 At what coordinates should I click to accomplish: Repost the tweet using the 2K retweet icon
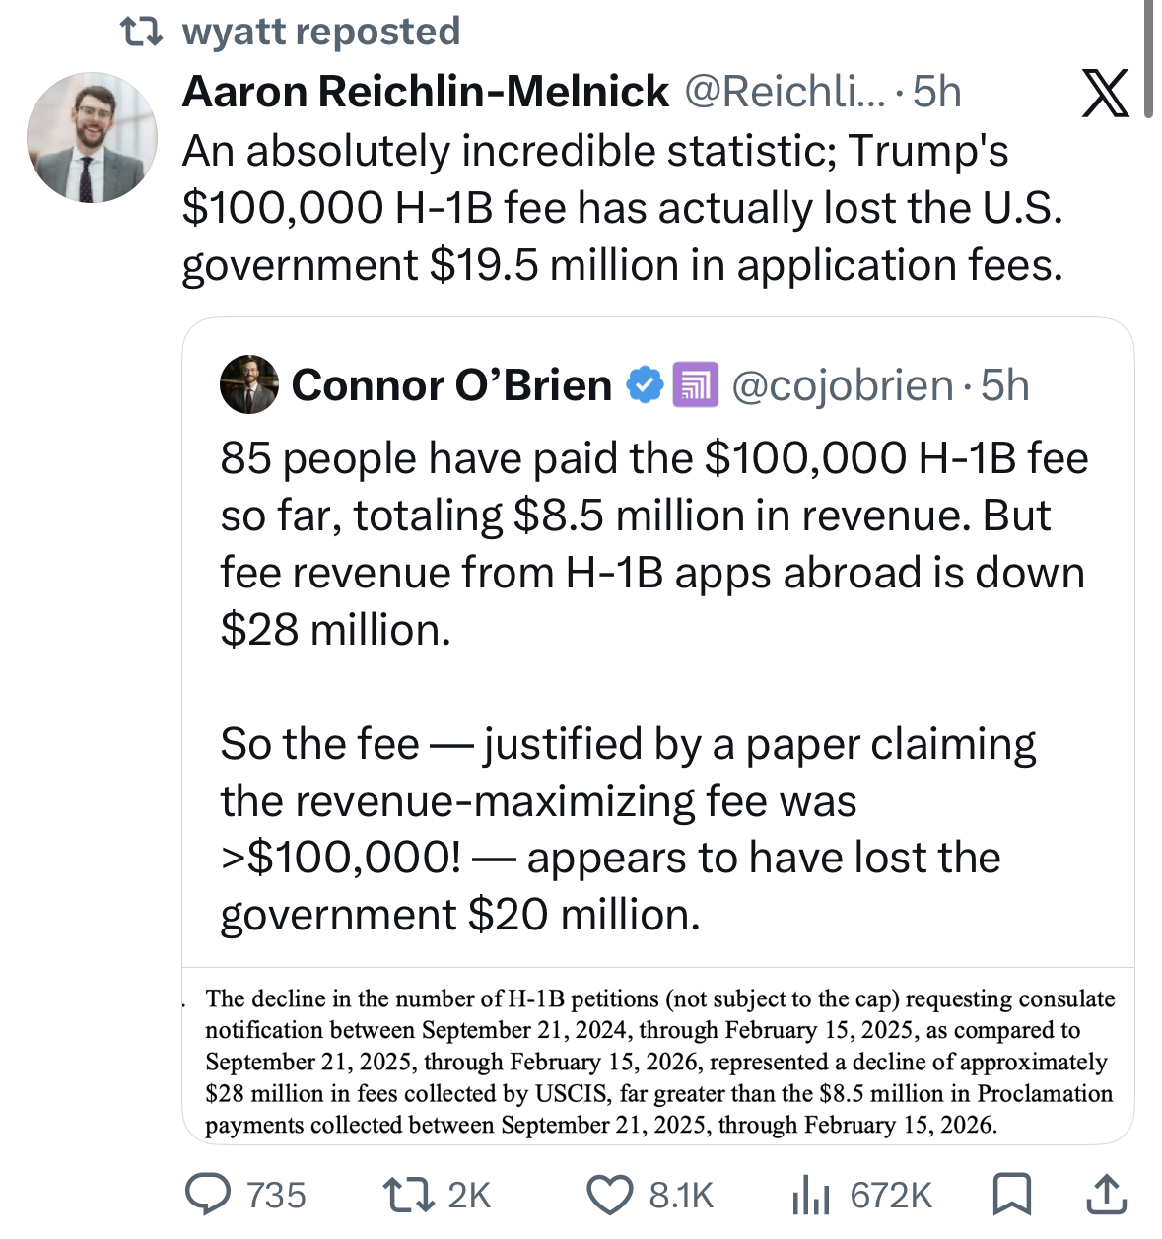tap(406, 1195)
